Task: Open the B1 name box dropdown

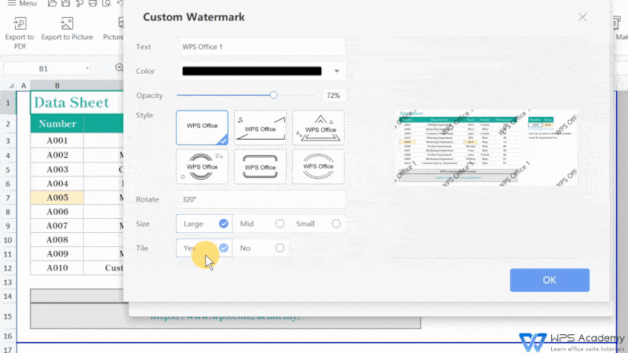Action: [x=87, y=68]
